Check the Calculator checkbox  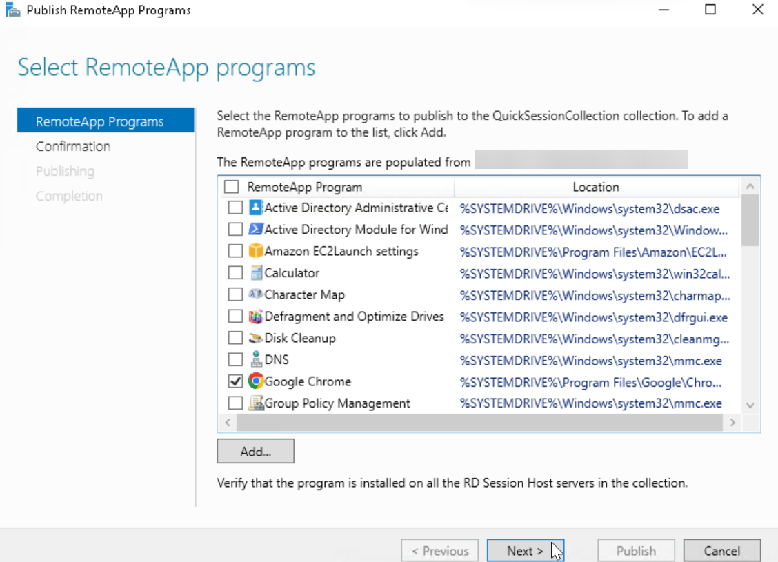[x=235, y=272]
